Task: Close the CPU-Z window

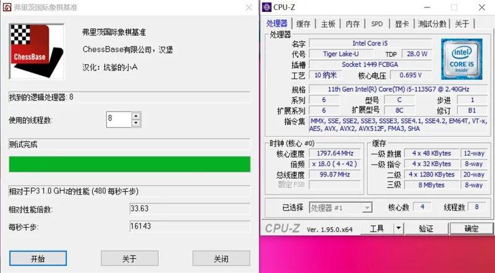Action: pyautogui.click(x=482, y=7)
